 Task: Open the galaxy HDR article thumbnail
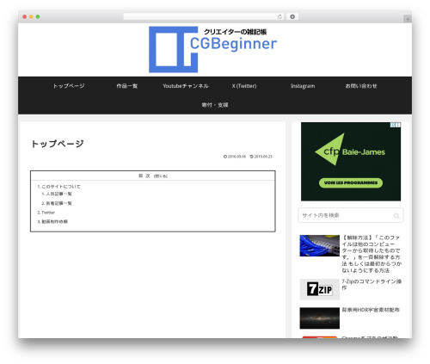pyautogui.click(x=319, y=318)
